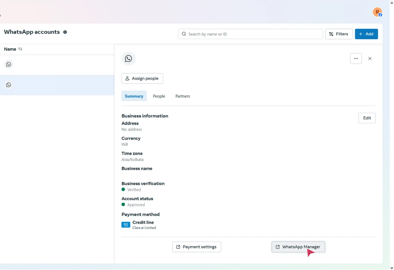394x270 pixels.
Task: Switch to the Summary tab
Action: tap(134, 96)
